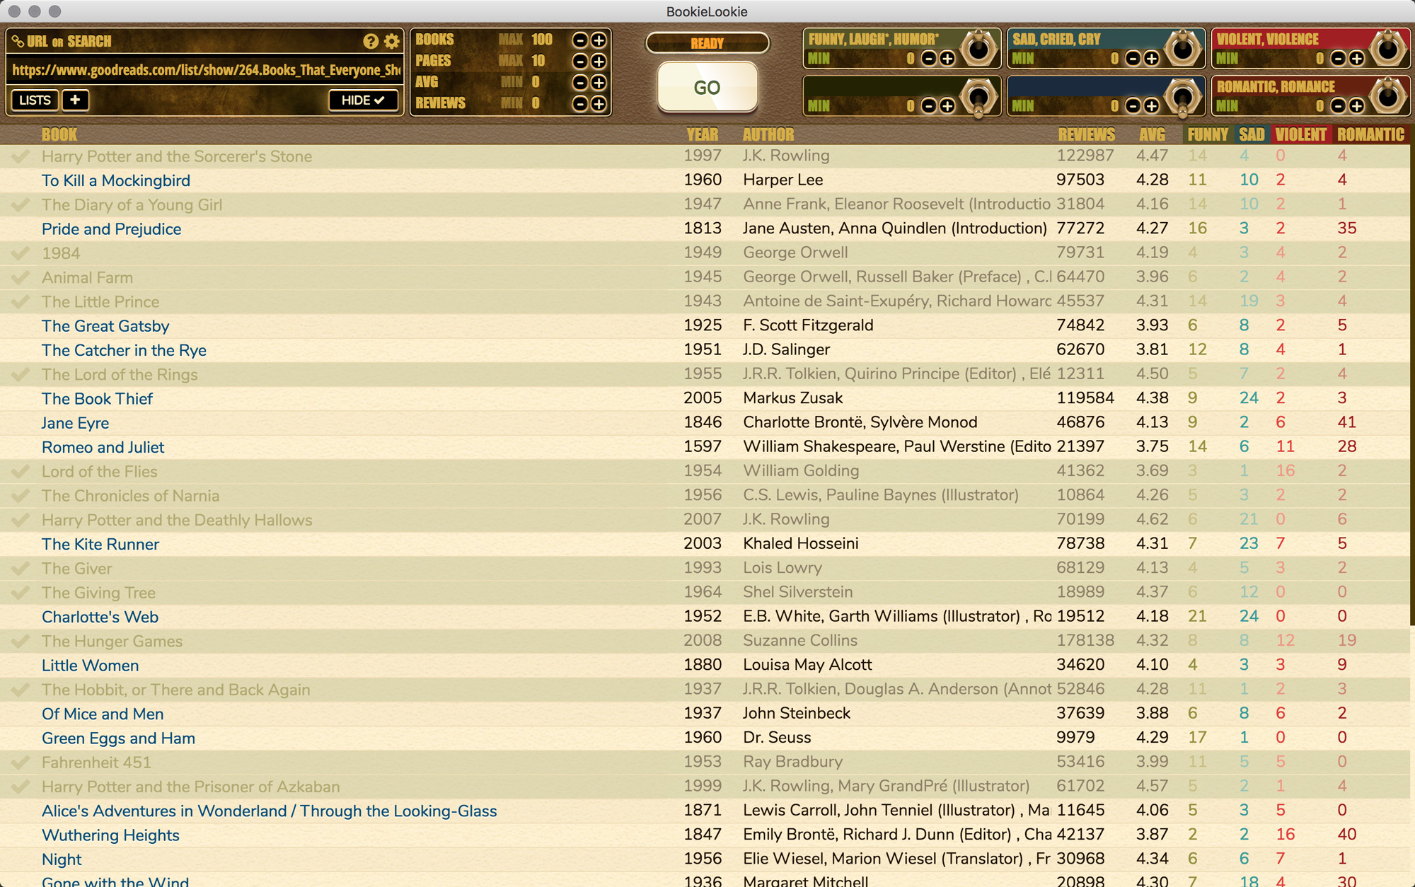
Task: Toggle the ROMANTIC, ROMANCE knob switch
Action: point(1388,95)
